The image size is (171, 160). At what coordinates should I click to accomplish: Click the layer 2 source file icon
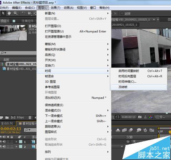(x=33, y=146)
